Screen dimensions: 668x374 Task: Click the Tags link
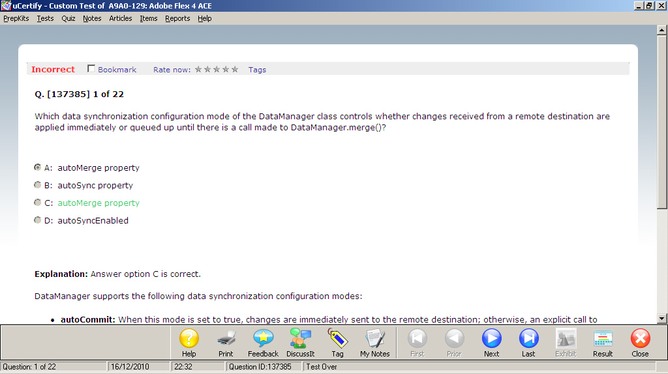pyautogui.click(x=257, y=70)
